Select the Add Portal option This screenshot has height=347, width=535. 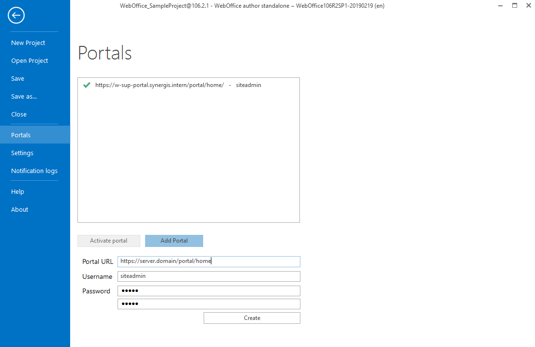(x=174, y=241)
